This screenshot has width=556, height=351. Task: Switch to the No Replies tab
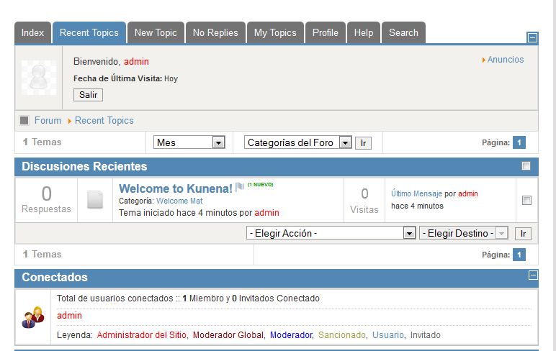[x=215, y=32]
